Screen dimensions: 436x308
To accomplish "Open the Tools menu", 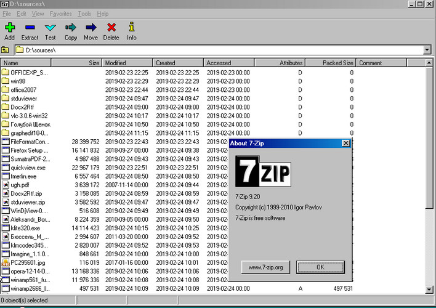I will pyautogui.click(x=84, y=14).
